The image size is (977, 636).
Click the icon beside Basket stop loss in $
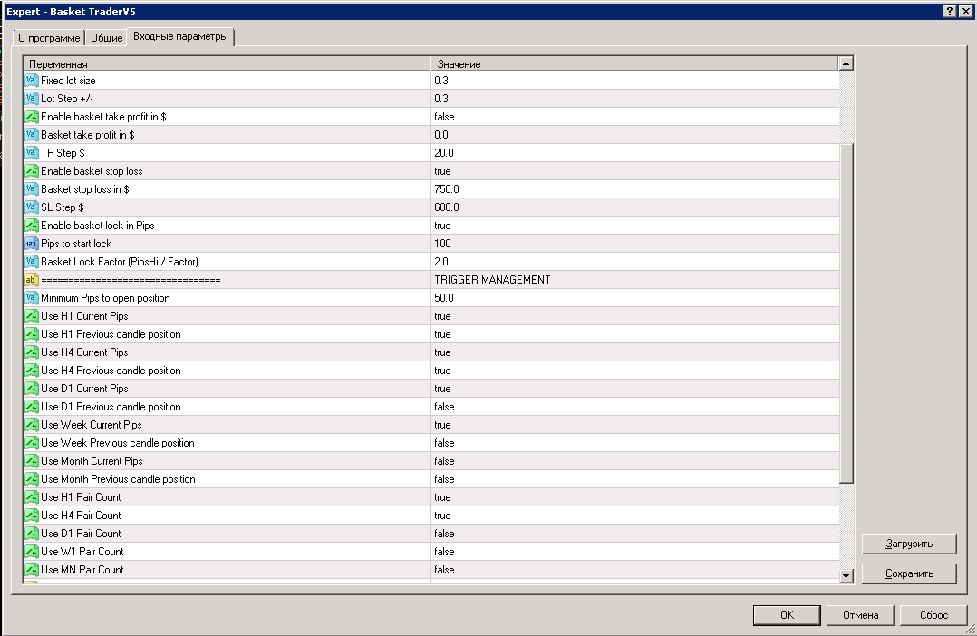click(31, 188)
